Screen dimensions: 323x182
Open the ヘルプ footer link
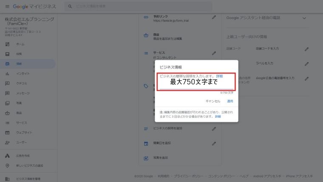coord(244,176)
